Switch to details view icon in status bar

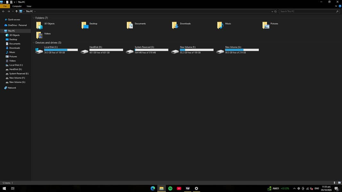335,183
